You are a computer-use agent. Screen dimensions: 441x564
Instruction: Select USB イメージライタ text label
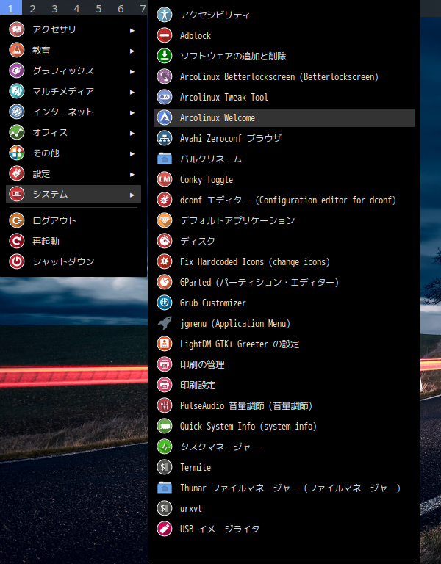[220, 529]
